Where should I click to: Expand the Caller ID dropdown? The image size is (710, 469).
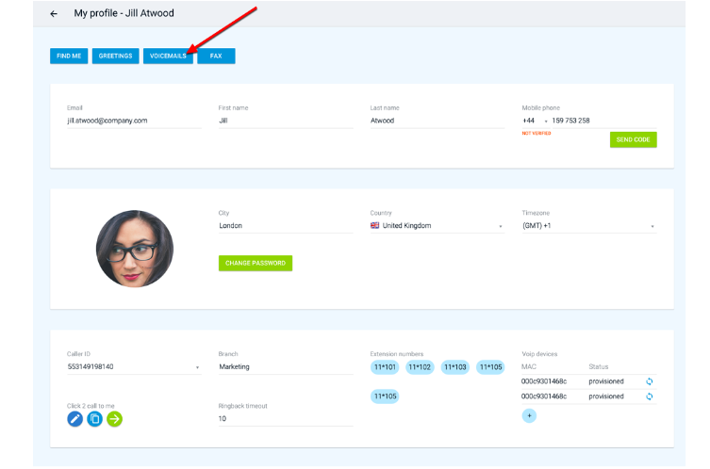(197, 367)
